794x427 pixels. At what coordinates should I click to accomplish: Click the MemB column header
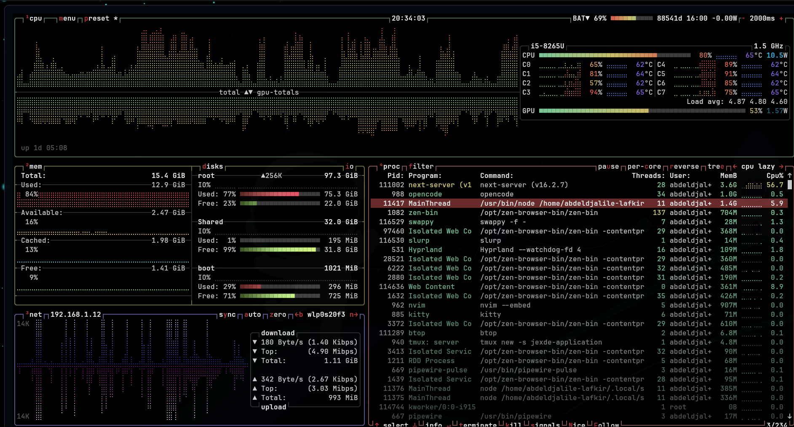point(729,176)
